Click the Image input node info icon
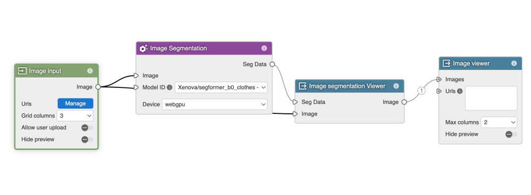This screenshot has width=531, height=195. point(90,71)
